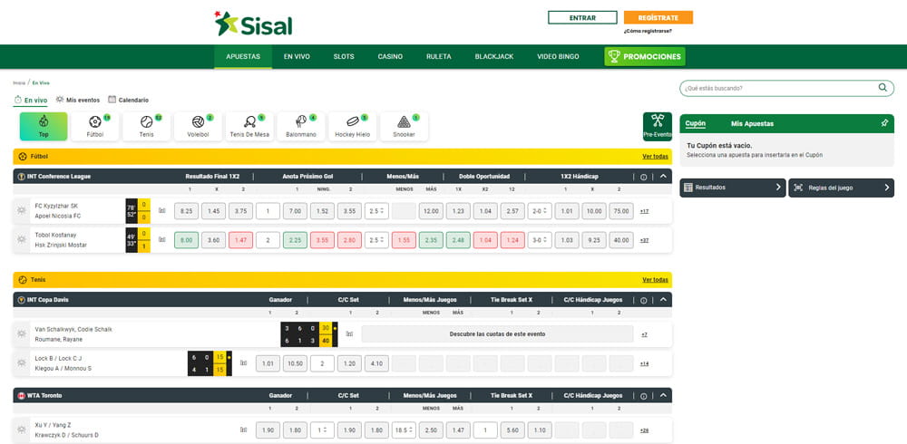Click the Sisal logo
The image size is (907, 444).
click(253, 24)
